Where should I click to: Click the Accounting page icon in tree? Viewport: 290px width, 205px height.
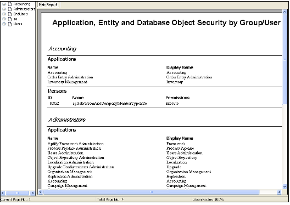pos(10,4)
